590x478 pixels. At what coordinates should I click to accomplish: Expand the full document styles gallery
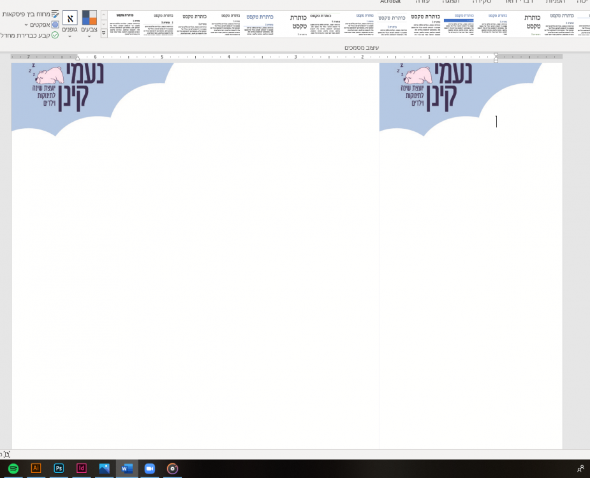coord(104,33)
